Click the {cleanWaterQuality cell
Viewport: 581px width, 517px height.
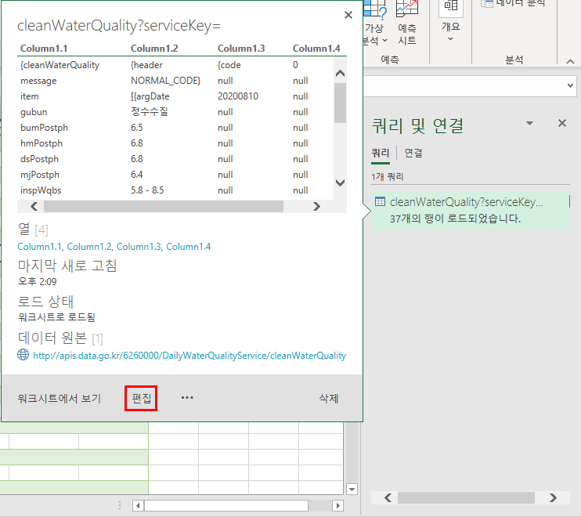point(60,65)
